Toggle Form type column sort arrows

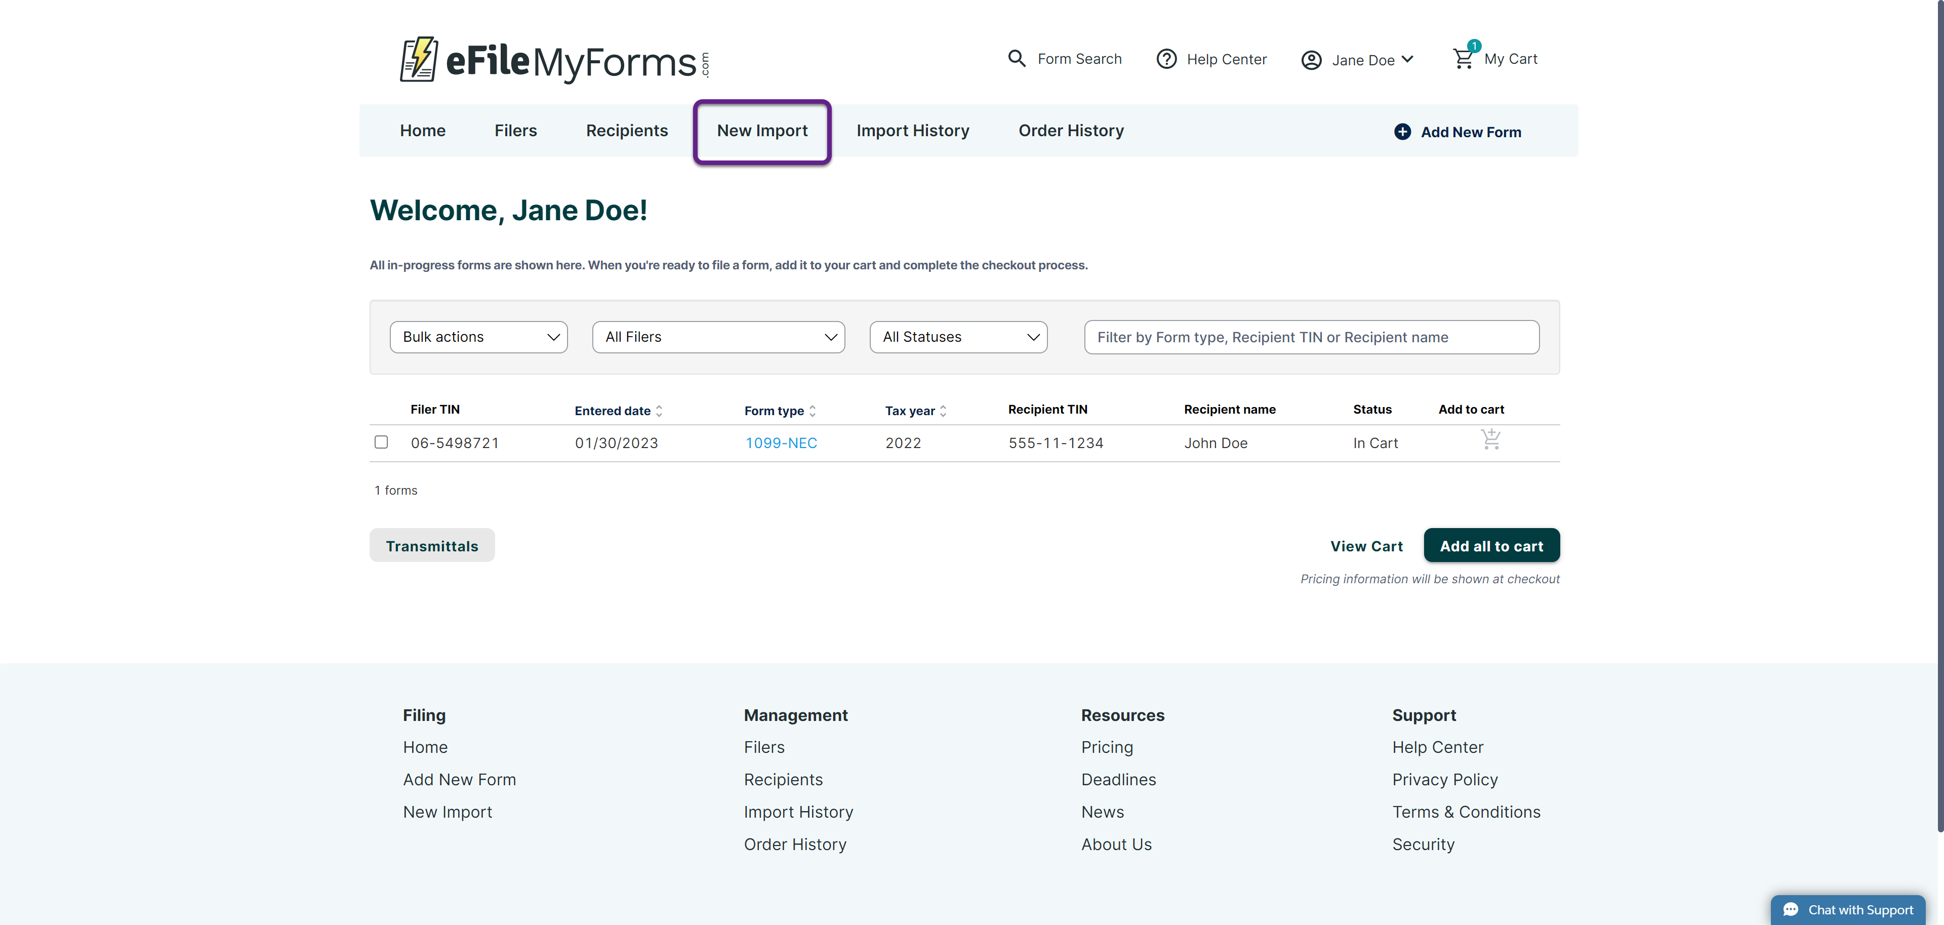pos(812,411)
